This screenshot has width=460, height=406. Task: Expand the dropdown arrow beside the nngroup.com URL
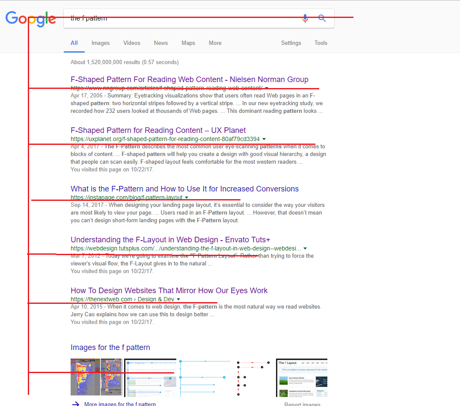(x=267, y=88)
